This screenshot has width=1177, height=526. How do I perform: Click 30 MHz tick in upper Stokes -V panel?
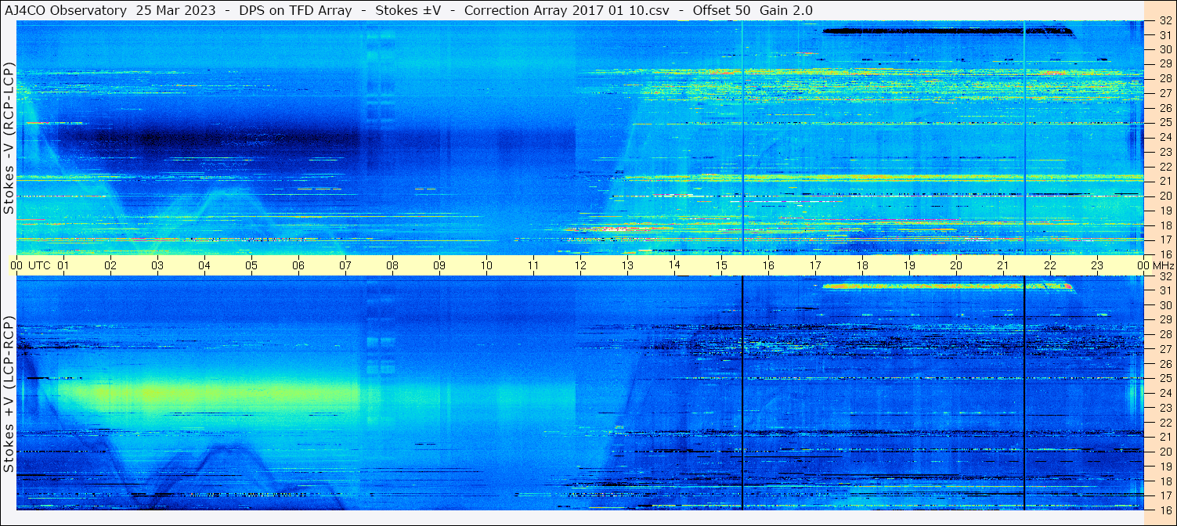point(1164,50)
